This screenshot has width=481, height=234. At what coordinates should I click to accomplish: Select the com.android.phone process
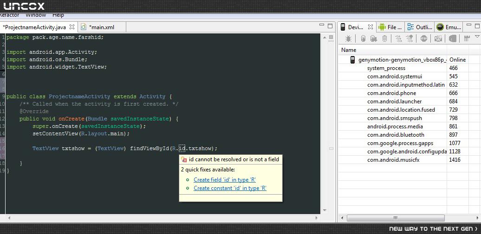point(392,93)
